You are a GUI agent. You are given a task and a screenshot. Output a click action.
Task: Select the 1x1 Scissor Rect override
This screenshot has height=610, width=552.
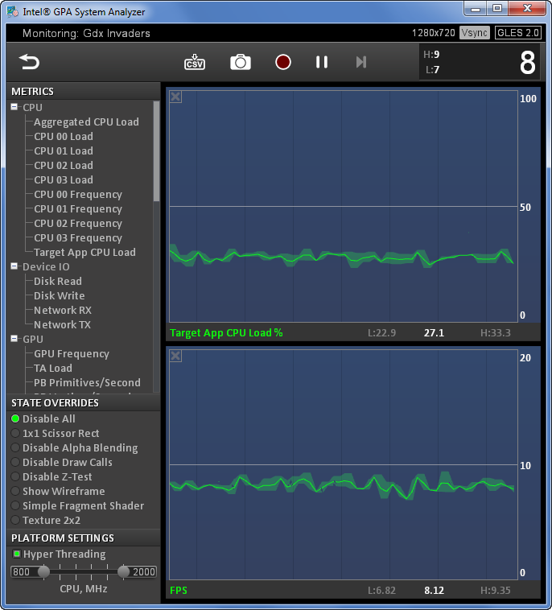click(x=55, y=433)
